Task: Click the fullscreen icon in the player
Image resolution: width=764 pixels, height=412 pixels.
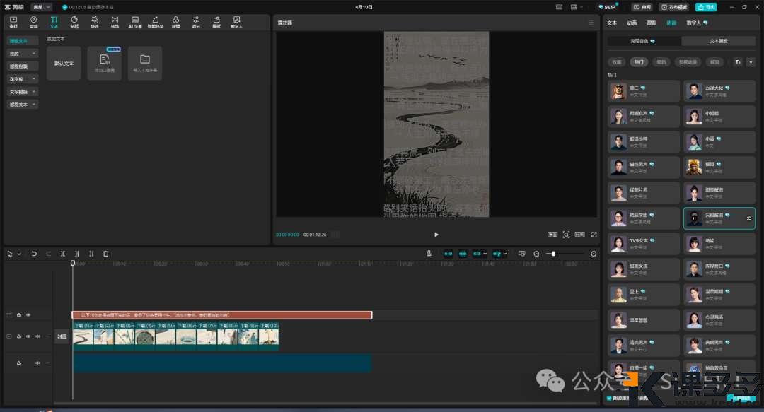Action: (x=594, y=235)
